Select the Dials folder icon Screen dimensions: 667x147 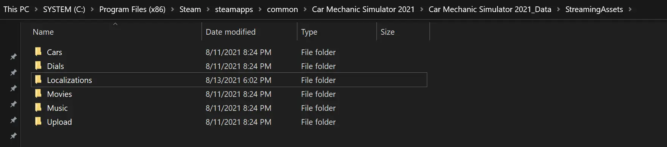click(38, 66)
